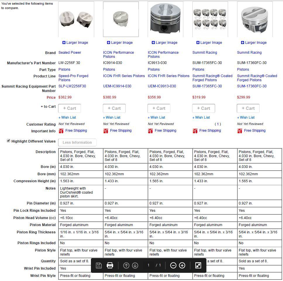283x281 pixels.
Task: Zoom out with the minus icon
Action: pyautogui.click(x=173, y=265)
